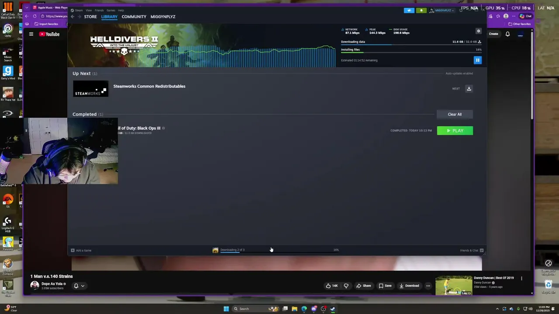Open Edge tab actions dropdown chevron

27,7
